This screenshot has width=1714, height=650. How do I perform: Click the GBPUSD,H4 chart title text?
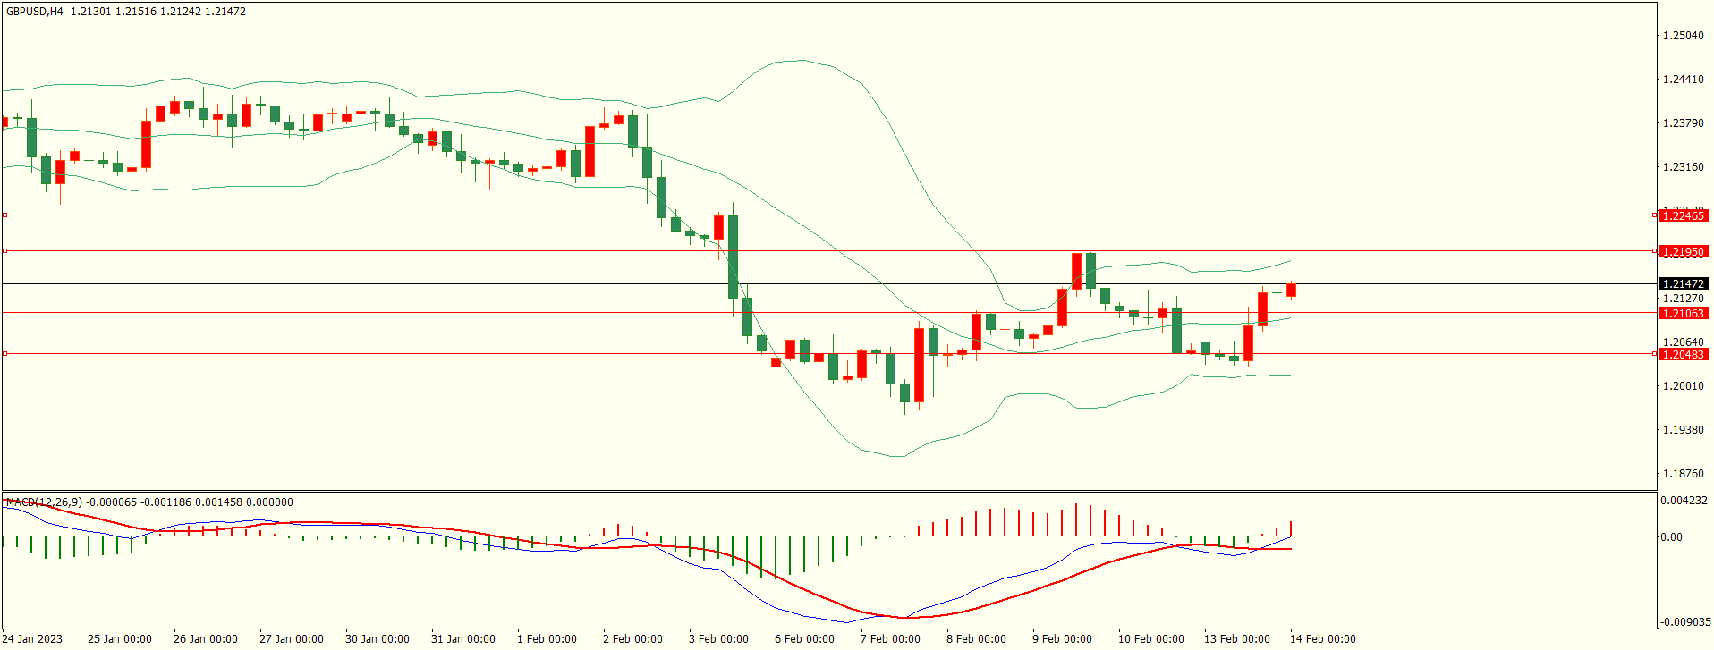[x=126, y=12]
